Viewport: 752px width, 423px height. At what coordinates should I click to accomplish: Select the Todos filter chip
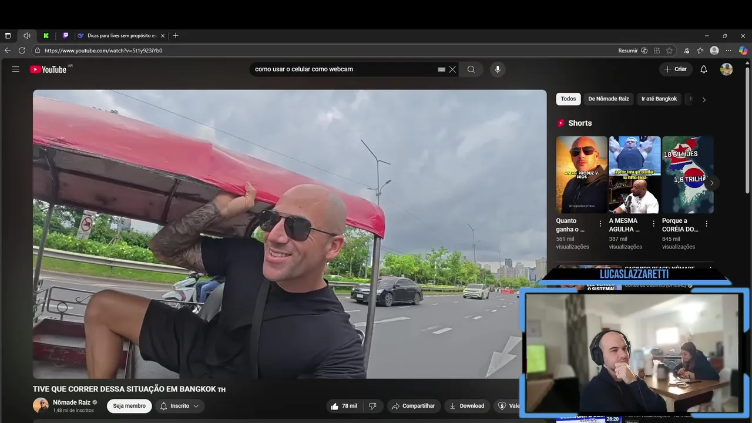[x=568, y=99]
